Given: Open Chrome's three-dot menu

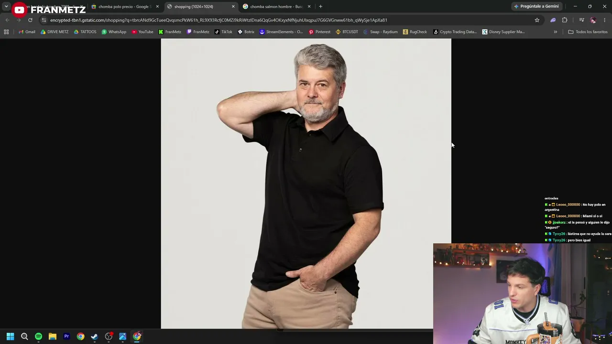Looking at the screenshot, I should click(605, 20).
